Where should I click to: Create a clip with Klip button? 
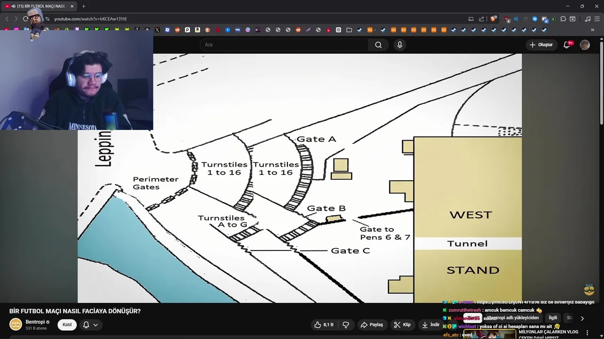coord(403,325)
